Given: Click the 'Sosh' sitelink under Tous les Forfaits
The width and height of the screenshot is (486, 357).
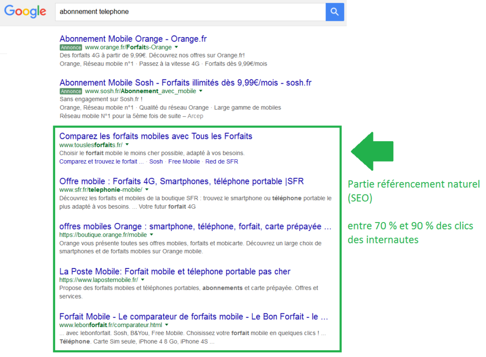Looking at the screenshot, I should 156,162.
